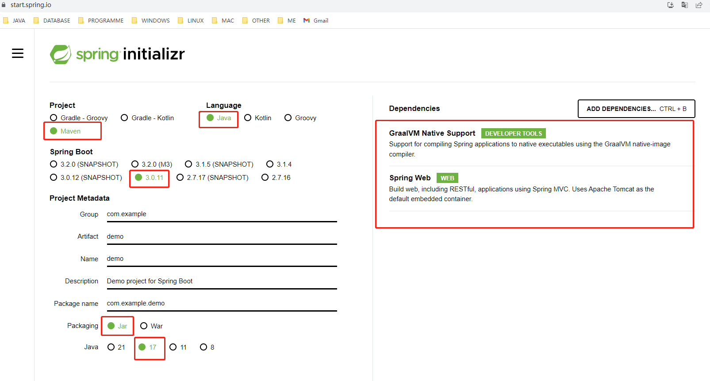Open the PROGRAMME bookmark folder
The width and height of the screenshot is (710, 381).
click(101, 21)
